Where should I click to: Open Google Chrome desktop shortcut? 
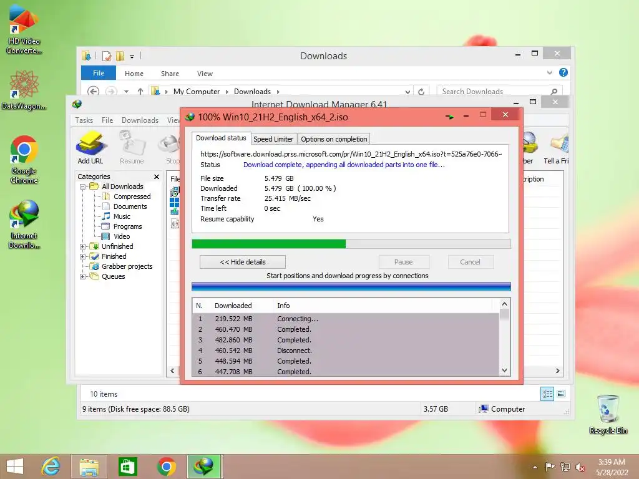(24, 159)
